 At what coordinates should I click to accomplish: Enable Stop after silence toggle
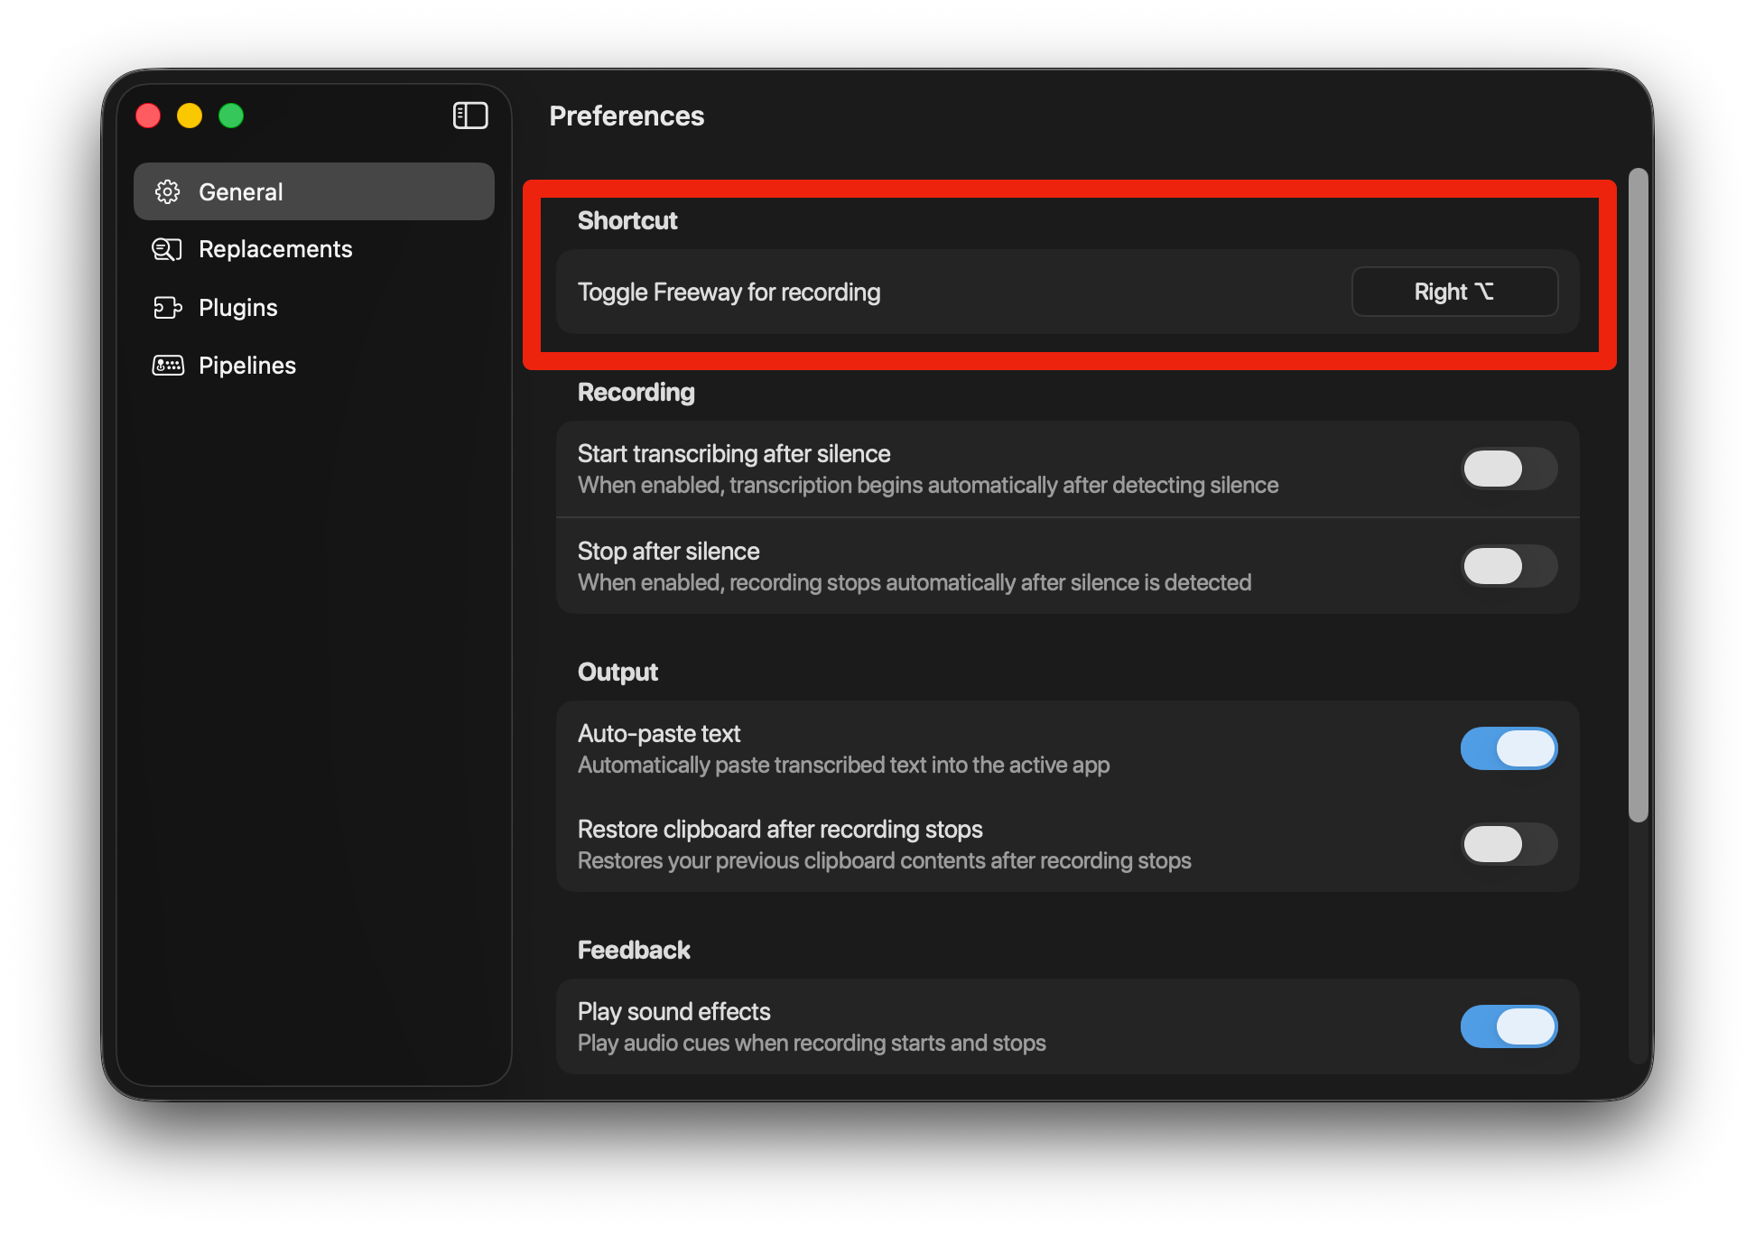(x=1509, y=566)
